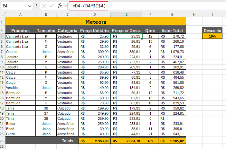The image size is (226, 149).
Task: Click the Meteora title cell
Action: [x=96, y=22]
